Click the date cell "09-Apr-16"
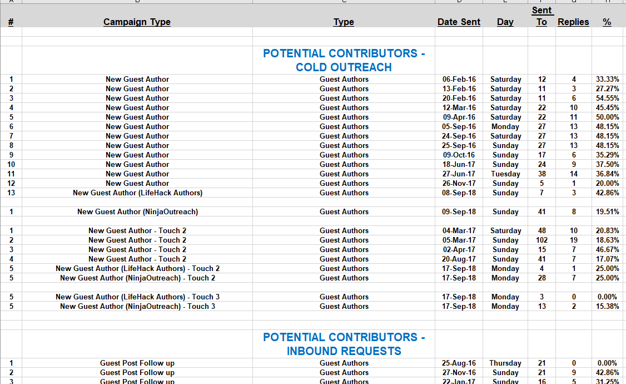Image resolution: width=626 pixels, height=384 pixels. point(459,117)
